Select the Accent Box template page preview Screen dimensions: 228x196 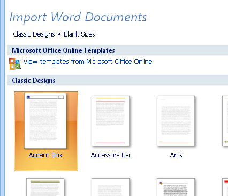[45, 121]
